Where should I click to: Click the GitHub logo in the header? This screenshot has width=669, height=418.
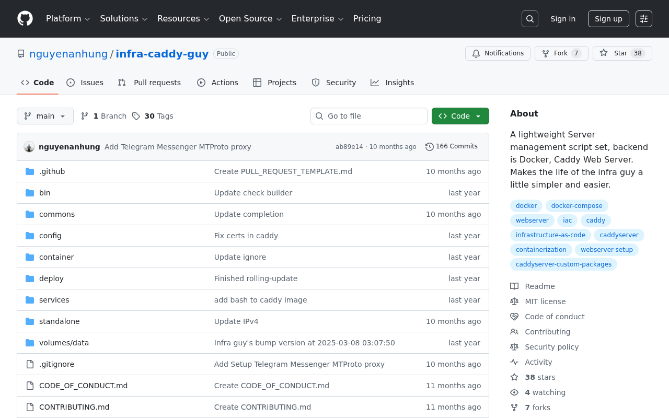(25, 18)
